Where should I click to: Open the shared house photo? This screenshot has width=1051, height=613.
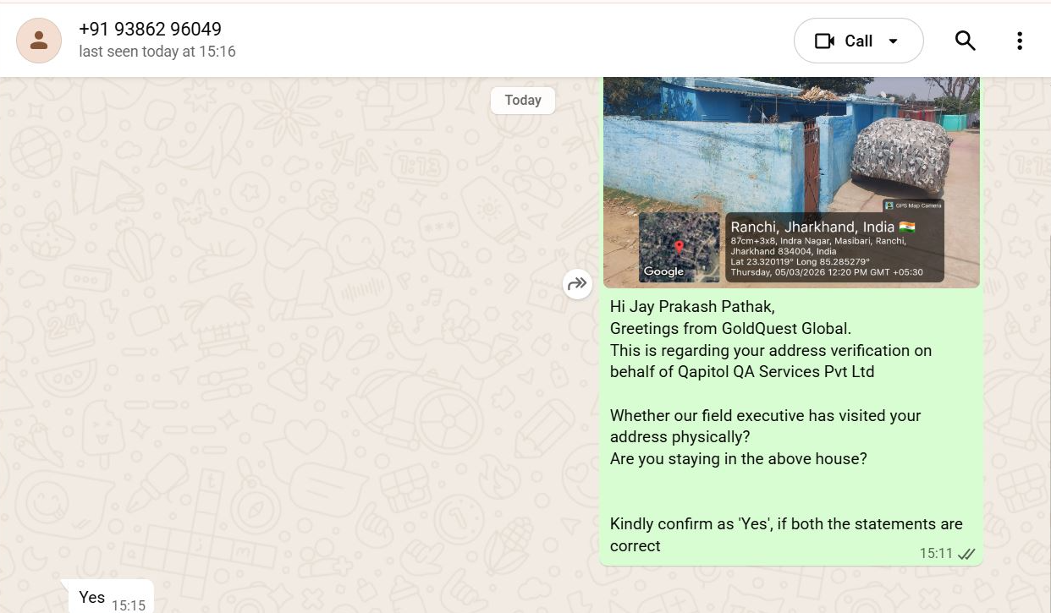[x=791, y=182]
